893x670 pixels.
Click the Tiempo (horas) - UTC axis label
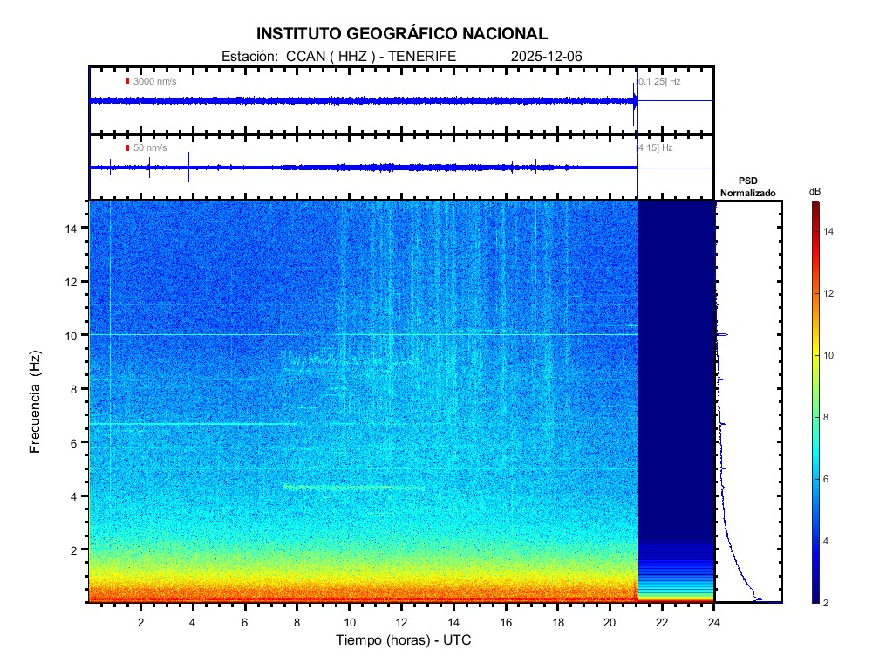pos(404,640)
